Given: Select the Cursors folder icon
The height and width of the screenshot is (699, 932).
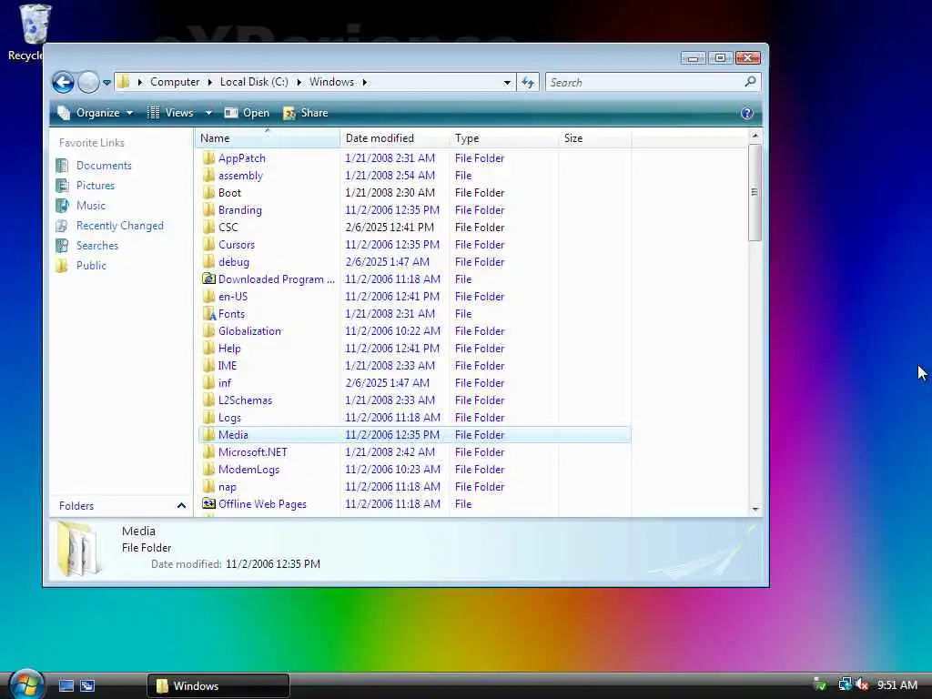Looking at the screenshot, I should [208, 244].
